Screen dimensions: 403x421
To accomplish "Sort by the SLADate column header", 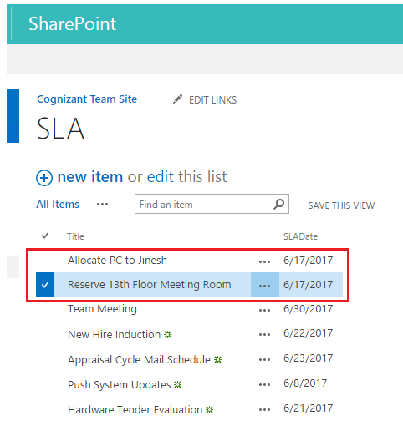I will point(300,236).
